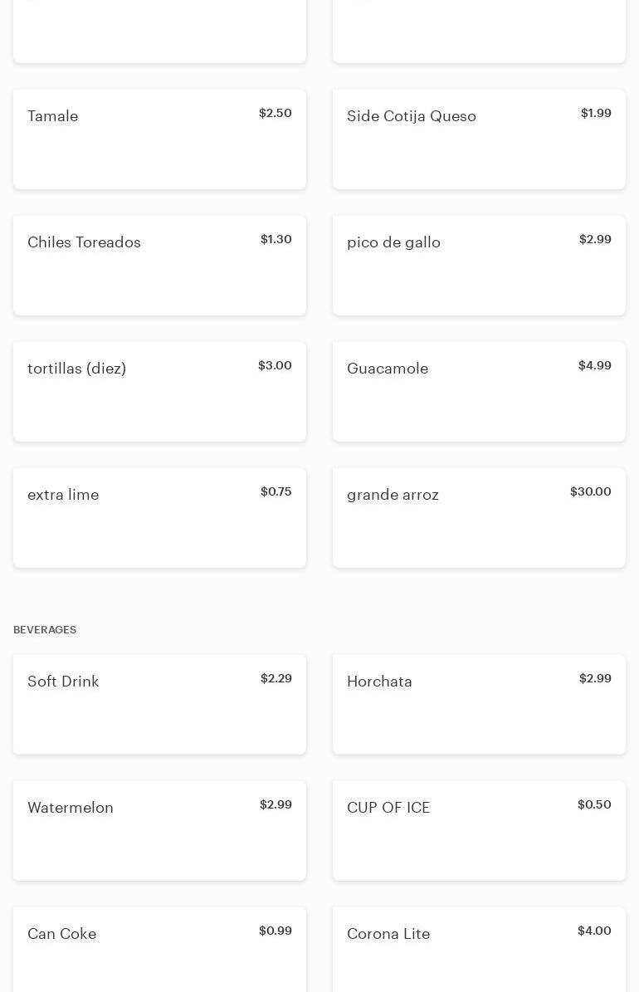Choose Chiles Toreados from the menu
639x992 pixels.
pyautogui.click(x=159, y=266)
